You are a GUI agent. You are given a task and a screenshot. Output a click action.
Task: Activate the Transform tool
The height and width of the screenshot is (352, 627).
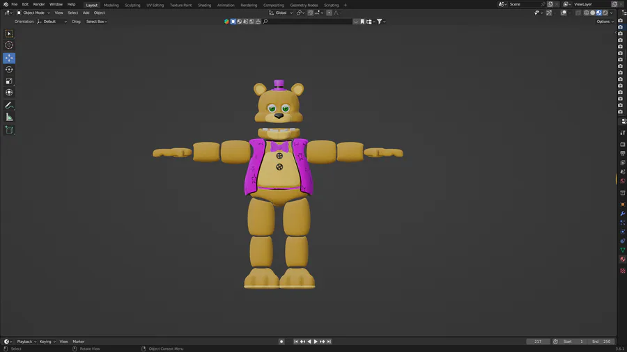click(9, 93)
